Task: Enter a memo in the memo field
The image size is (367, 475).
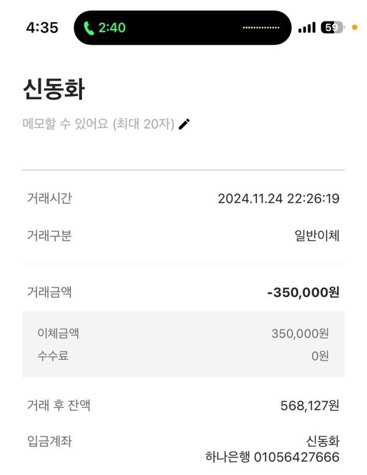Action: pos(98,124)
